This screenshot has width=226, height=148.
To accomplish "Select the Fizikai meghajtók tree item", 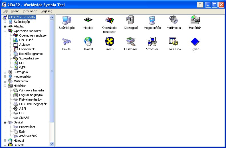I will coord(31,99).
